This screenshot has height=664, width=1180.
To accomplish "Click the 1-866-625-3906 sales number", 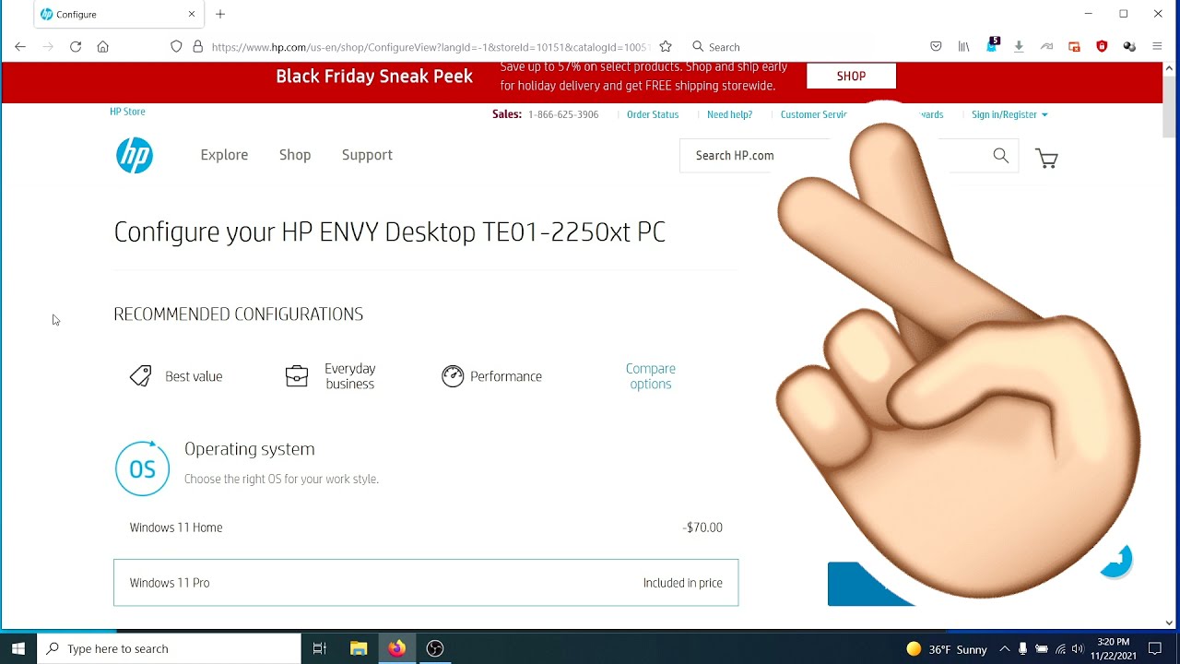I will point(563,114).
